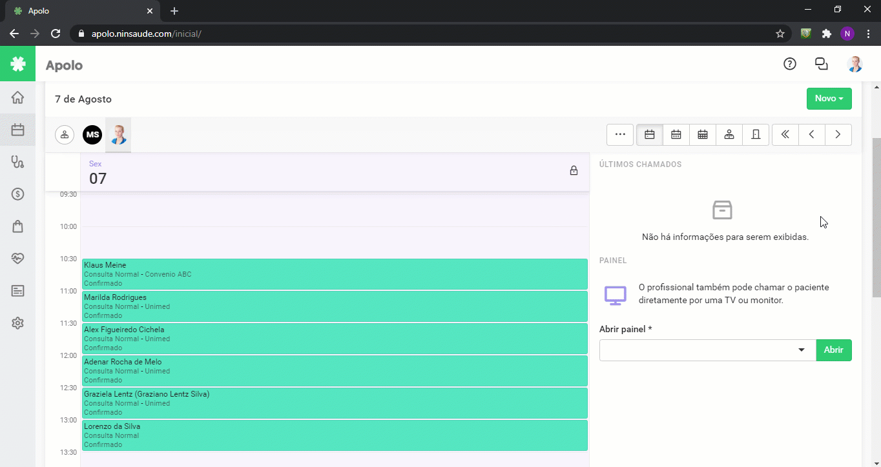Open the shopping bag sidebar icon

(x=17, y=226)
